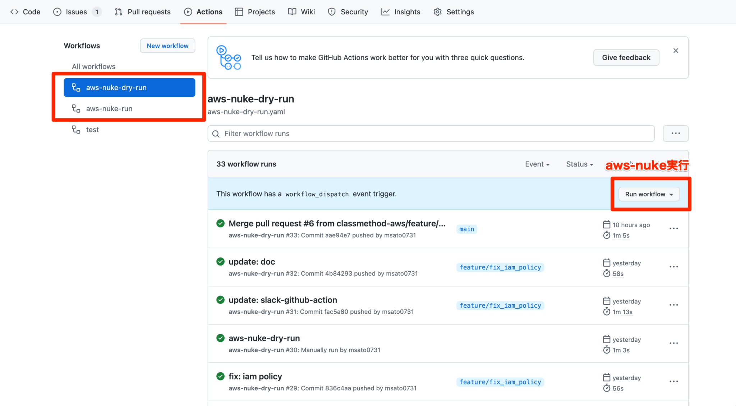Click the New workflow button
Screen dimensions: 736x406
(167, 46)
